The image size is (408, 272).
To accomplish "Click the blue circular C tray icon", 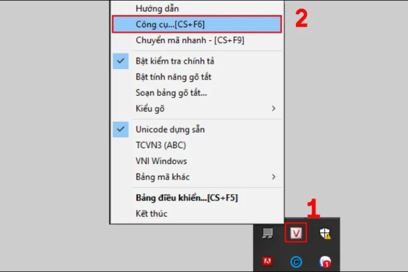I will 296,262.
